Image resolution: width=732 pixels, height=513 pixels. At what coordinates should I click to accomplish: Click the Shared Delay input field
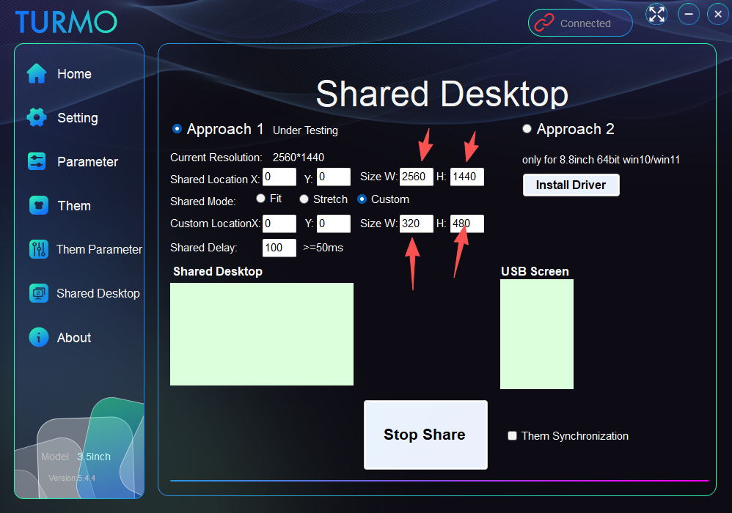(279, 248)
